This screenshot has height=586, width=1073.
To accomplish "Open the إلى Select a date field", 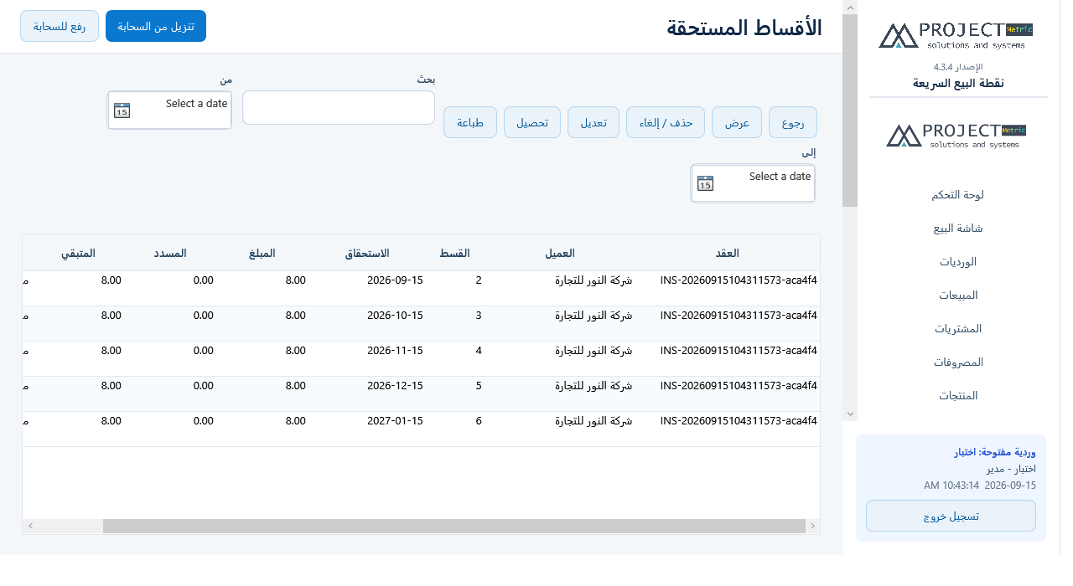I will click(x=753, y=183).
